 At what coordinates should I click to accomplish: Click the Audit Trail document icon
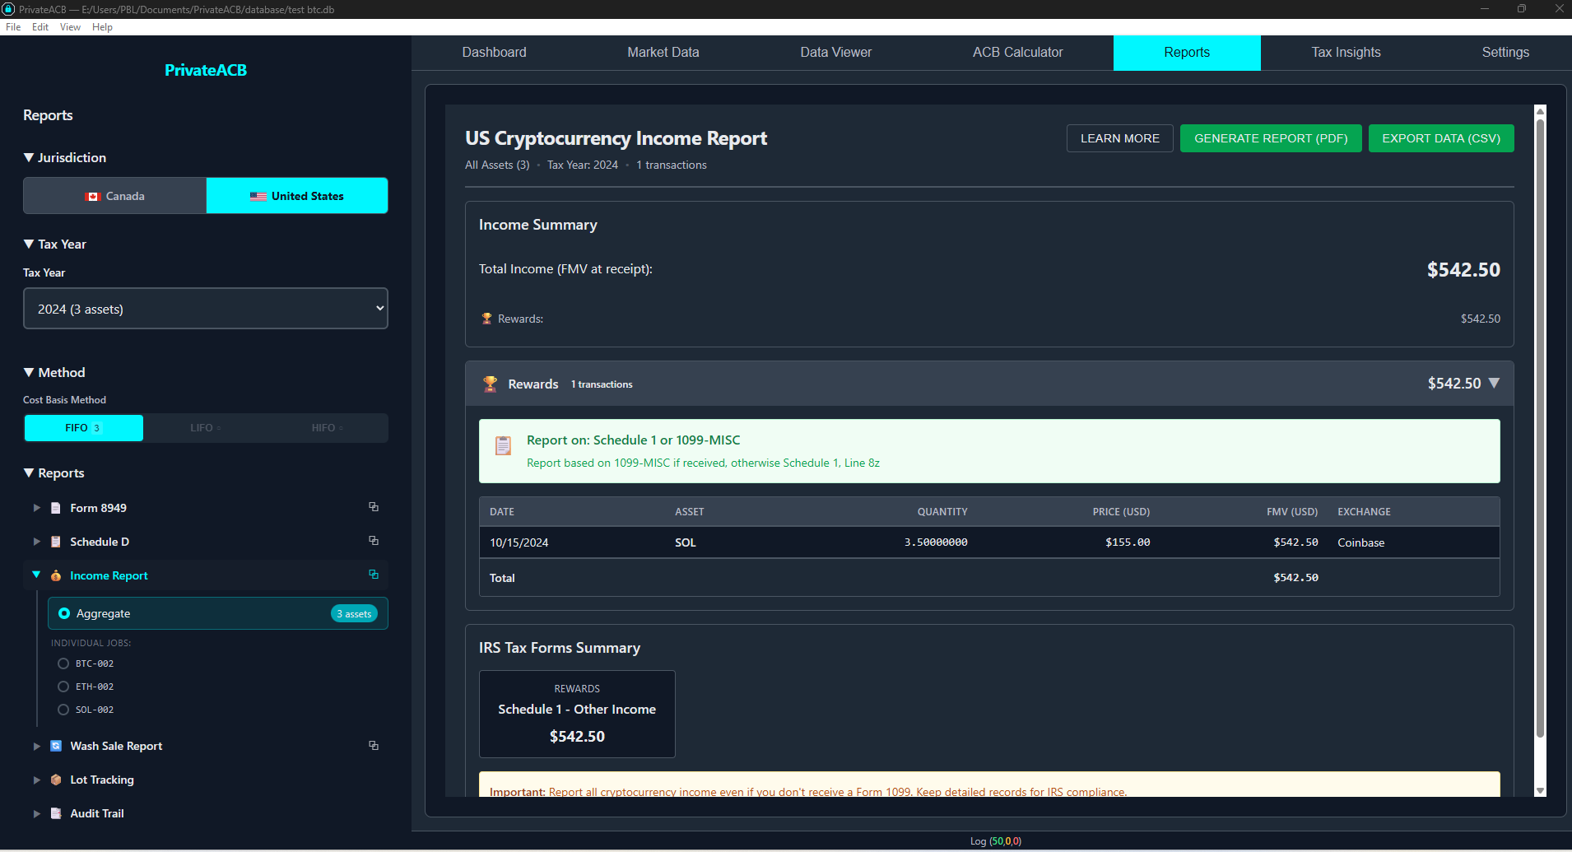tap(56, 813)
